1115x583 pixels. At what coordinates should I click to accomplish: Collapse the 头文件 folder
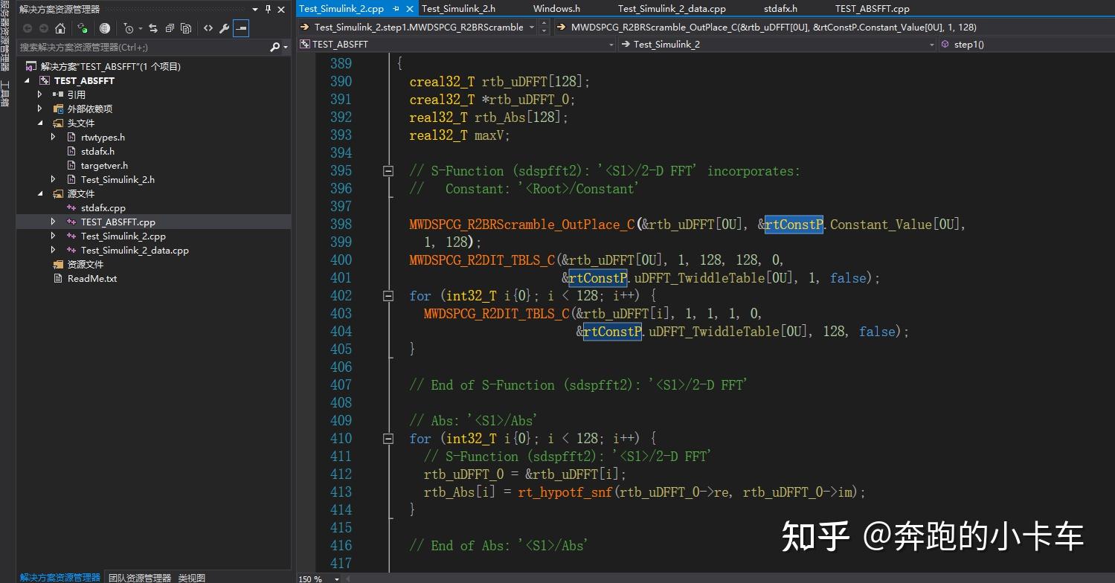[41, 123]
